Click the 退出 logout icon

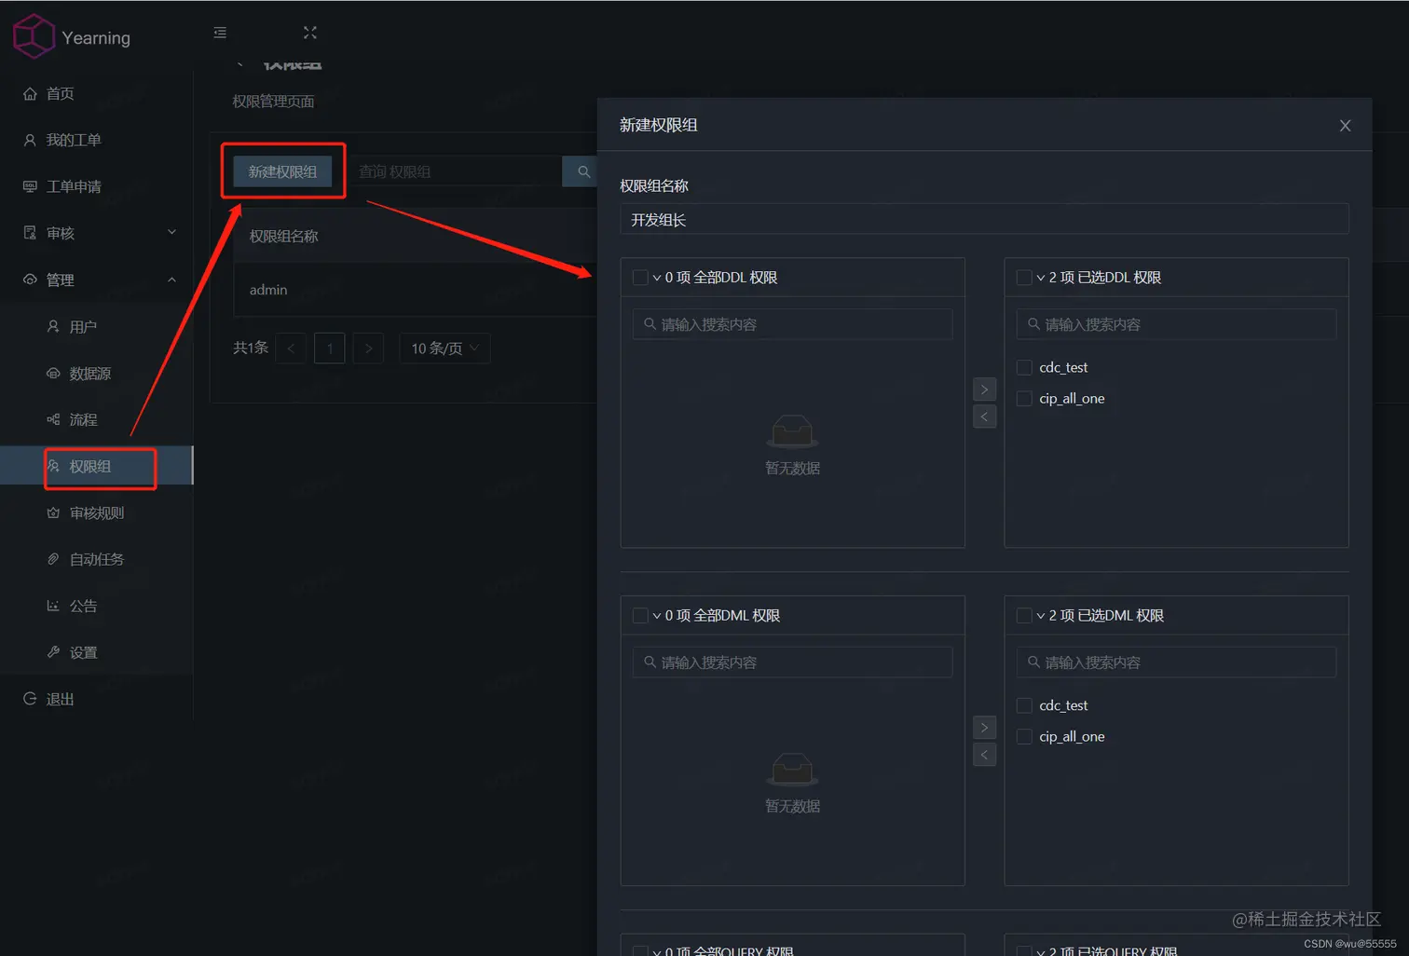coord(30,699)
